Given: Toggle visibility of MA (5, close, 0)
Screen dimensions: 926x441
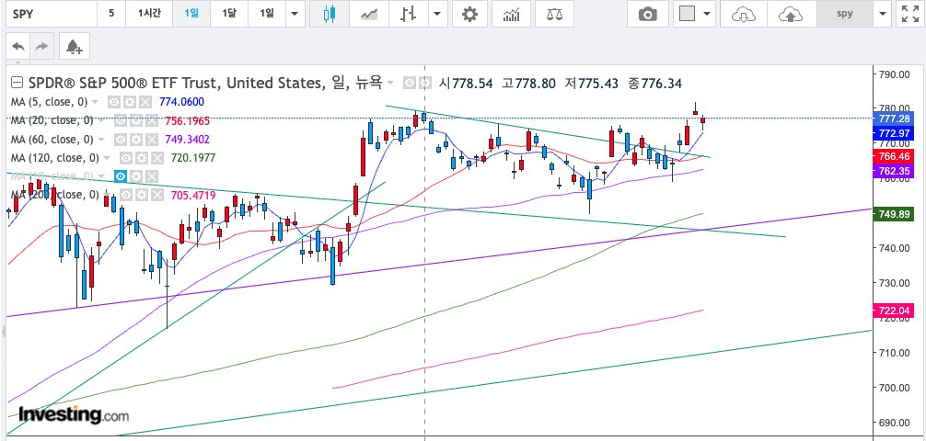Looking at the screenshot, I should (112, 102).
